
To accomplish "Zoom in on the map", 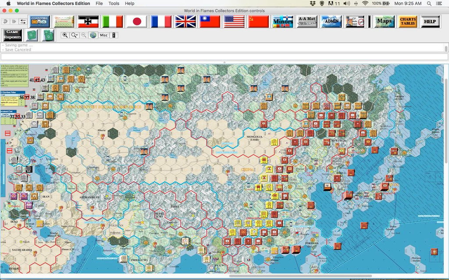I will 65,35.
